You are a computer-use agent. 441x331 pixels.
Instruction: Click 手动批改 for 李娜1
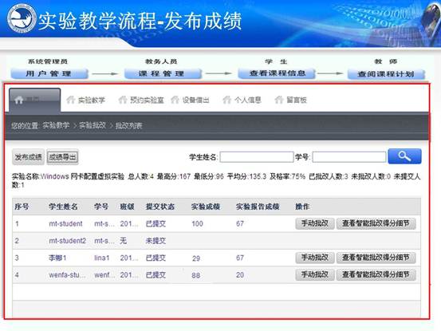pos(315,258)
